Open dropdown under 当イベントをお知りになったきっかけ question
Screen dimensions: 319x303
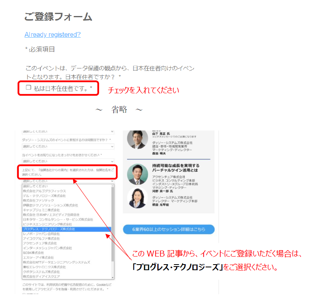tap(68, 161)
